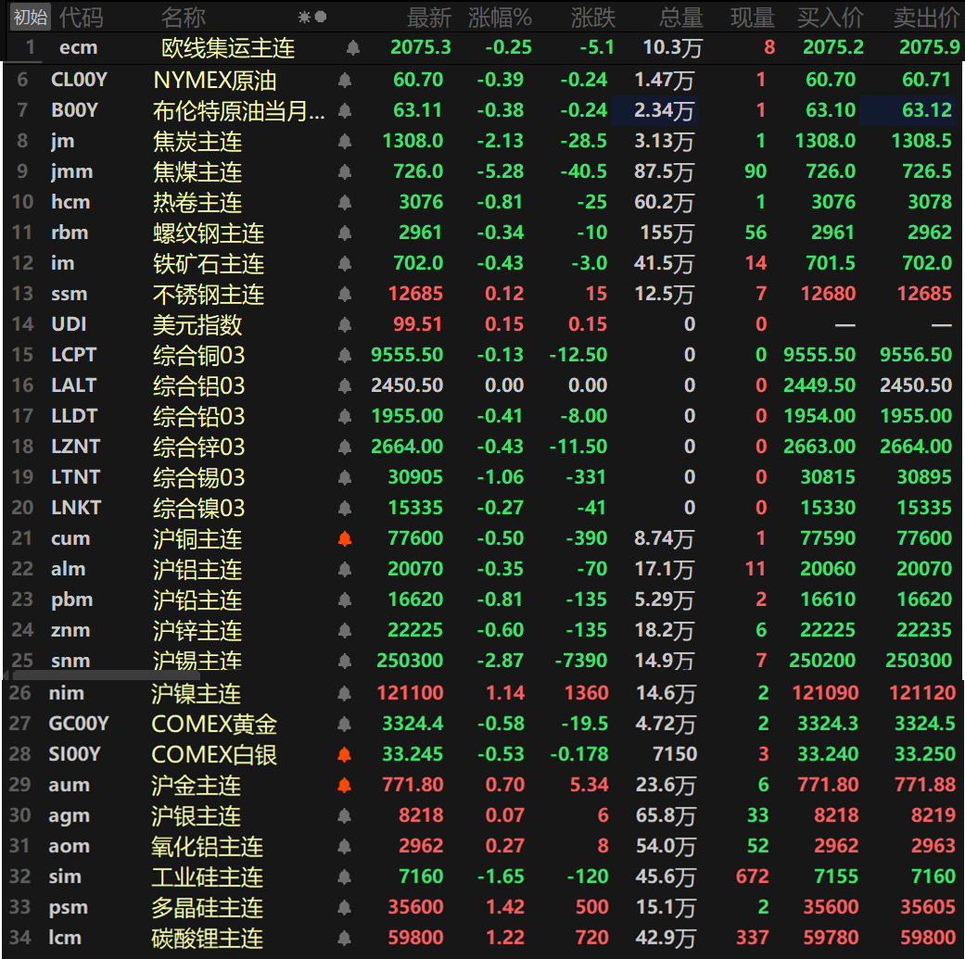965x959 pixels.
Task: Click the bell icon beside 美元指数
Action: pyautogui.click(x=345, y=325)
